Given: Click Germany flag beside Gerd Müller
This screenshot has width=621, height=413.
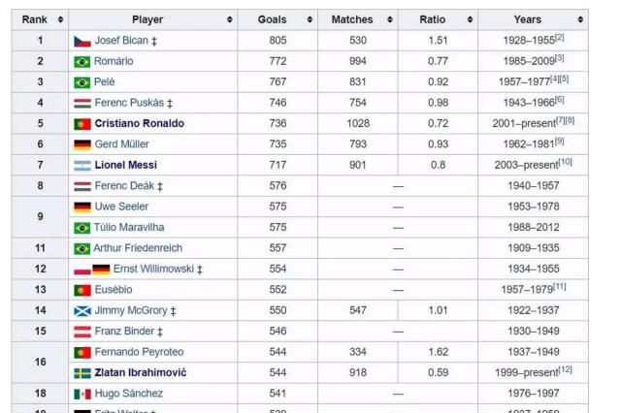Looking at the screenshot, I should [82, 144].
